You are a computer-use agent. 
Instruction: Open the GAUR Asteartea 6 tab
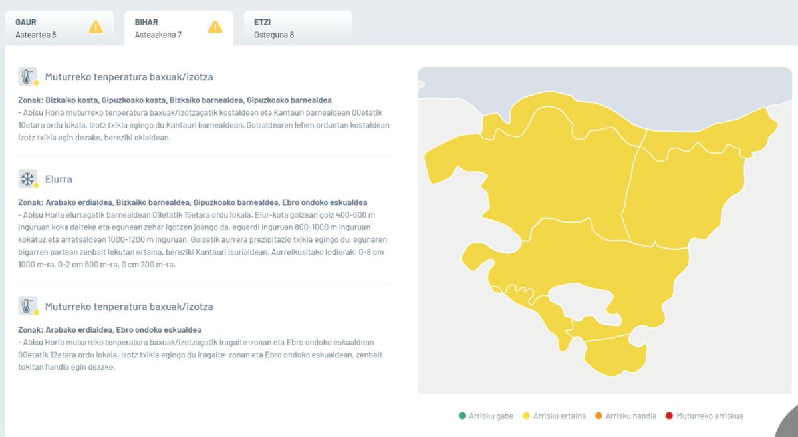pos(59,28)
